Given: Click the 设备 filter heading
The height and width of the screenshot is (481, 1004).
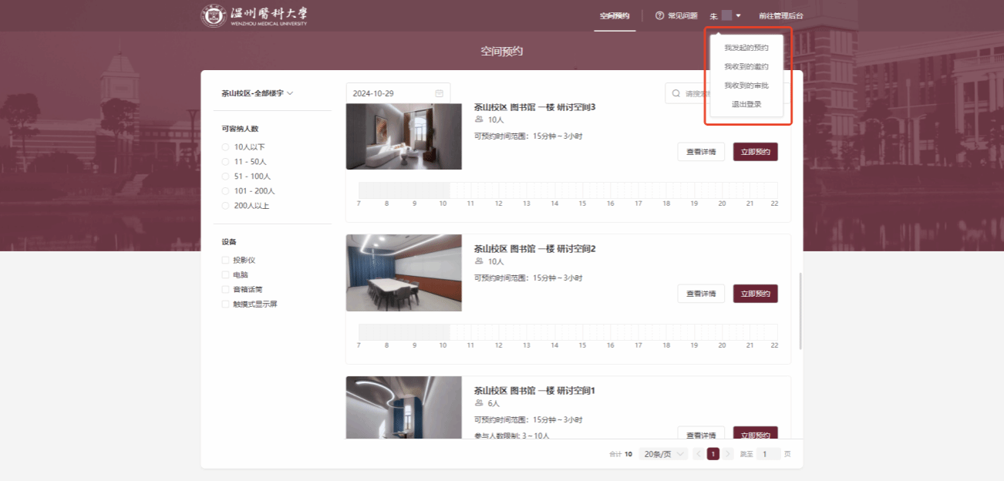Looking at the screenshot, I should point(229,242).
